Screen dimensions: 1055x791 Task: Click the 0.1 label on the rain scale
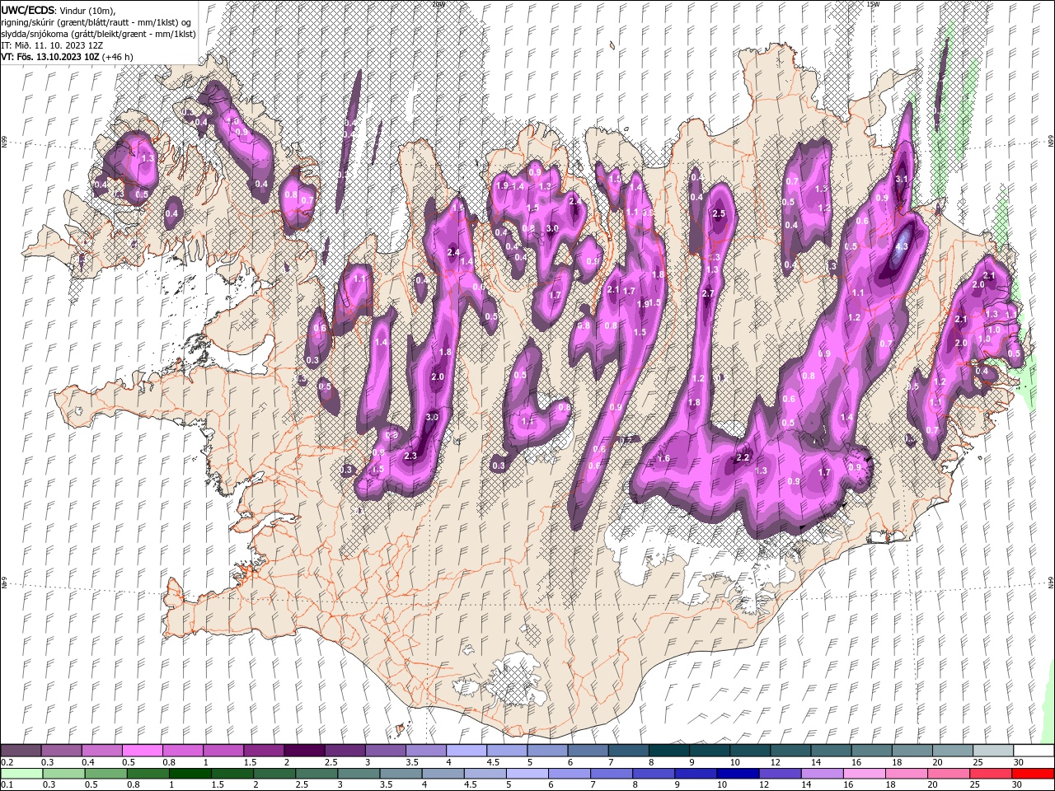(7, 785)
